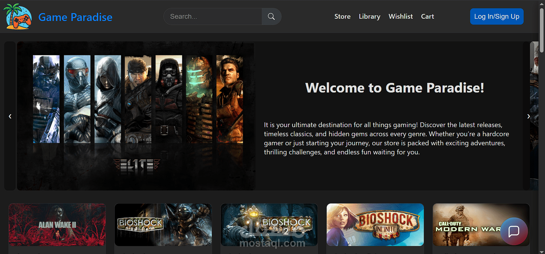The width and height of the screenshot is (545, 254).
Task: Click the Game Paradise palm tree logo
Action: [x=17, y=16]
